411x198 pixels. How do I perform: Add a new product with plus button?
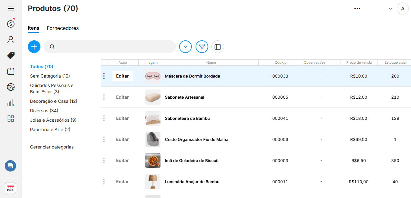[x=34, y=47]
